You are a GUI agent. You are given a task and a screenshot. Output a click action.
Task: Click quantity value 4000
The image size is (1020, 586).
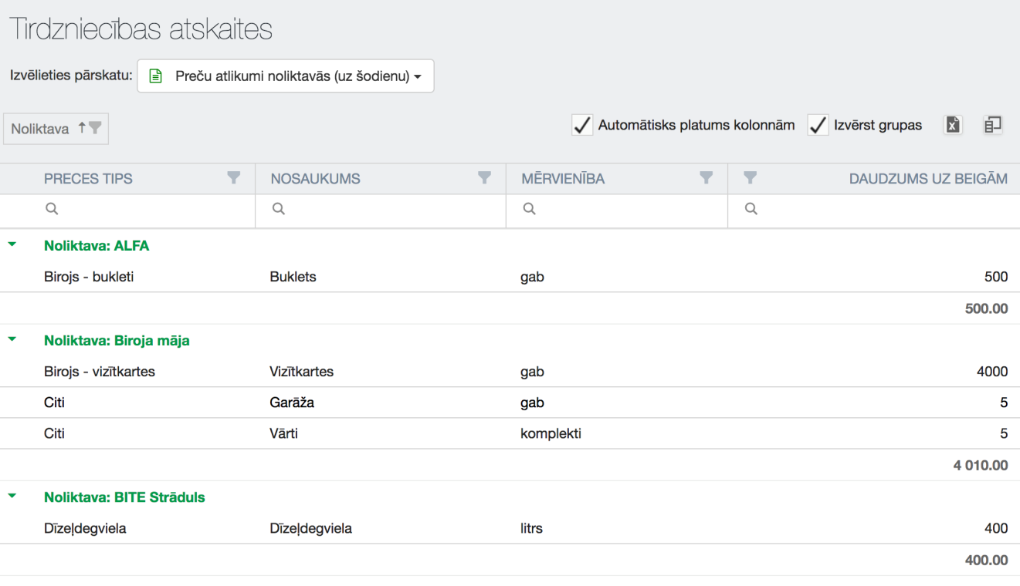tap(992, 372)
